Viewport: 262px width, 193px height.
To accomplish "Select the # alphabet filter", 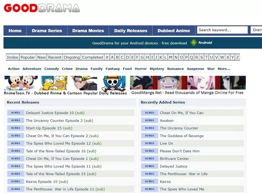I will 107,57.
